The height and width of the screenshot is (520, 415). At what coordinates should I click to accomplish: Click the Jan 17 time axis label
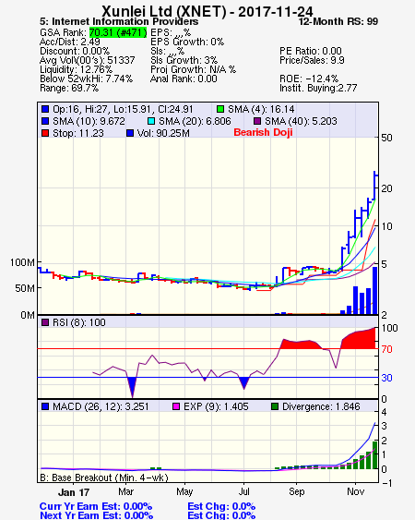coord(74,492)
